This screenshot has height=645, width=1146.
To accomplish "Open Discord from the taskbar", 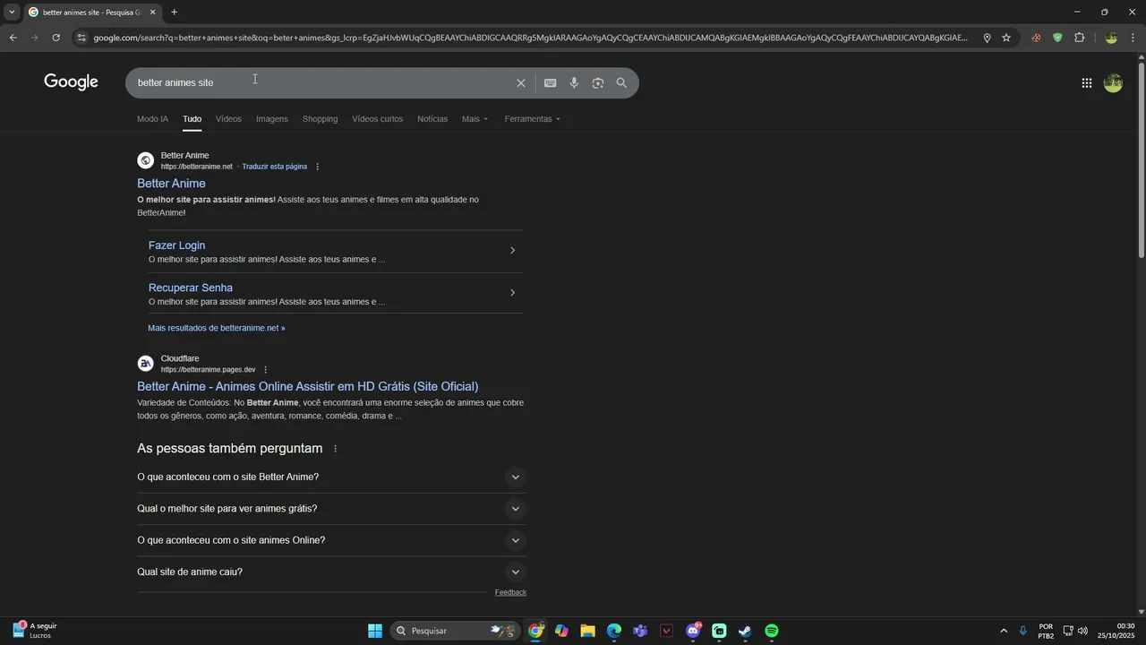I will [x=693, y=631].
